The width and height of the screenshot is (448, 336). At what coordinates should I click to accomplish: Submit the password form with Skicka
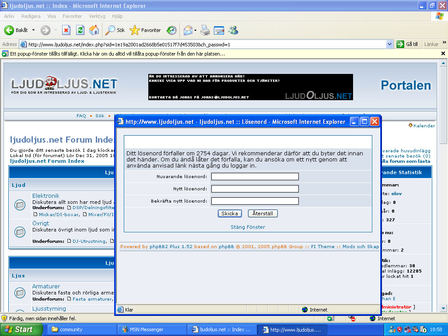pos(230,213)
